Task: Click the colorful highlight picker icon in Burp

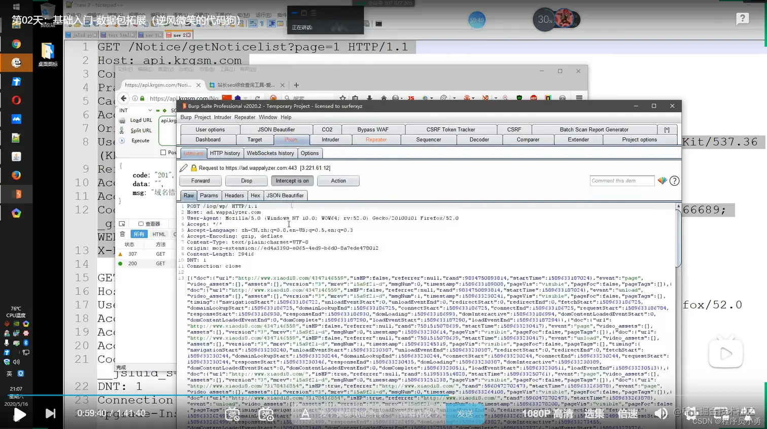Action: click(663, 181)
